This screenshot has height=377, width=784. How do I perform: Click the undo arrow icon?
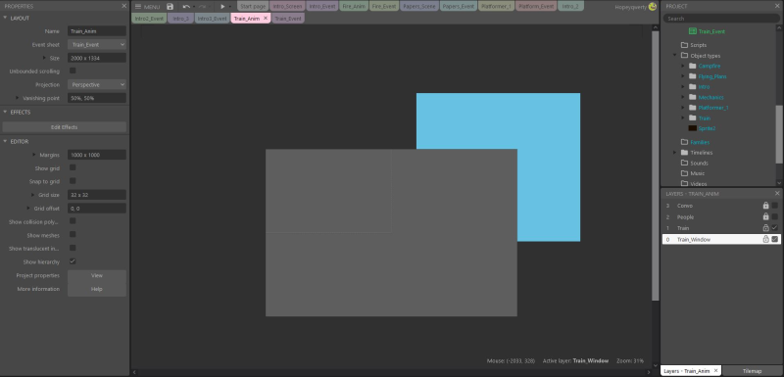coord(186,7)
